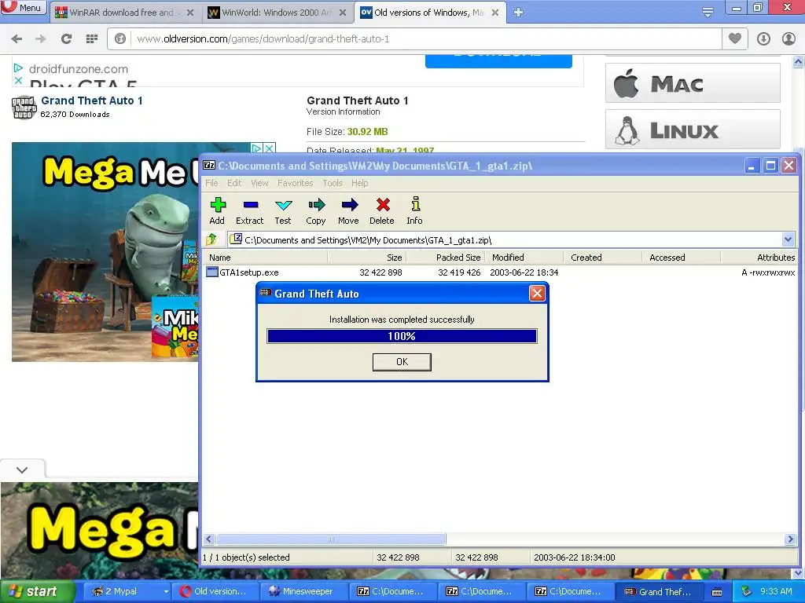
Task: Click the site info globe icon
Action: point(120,39)
